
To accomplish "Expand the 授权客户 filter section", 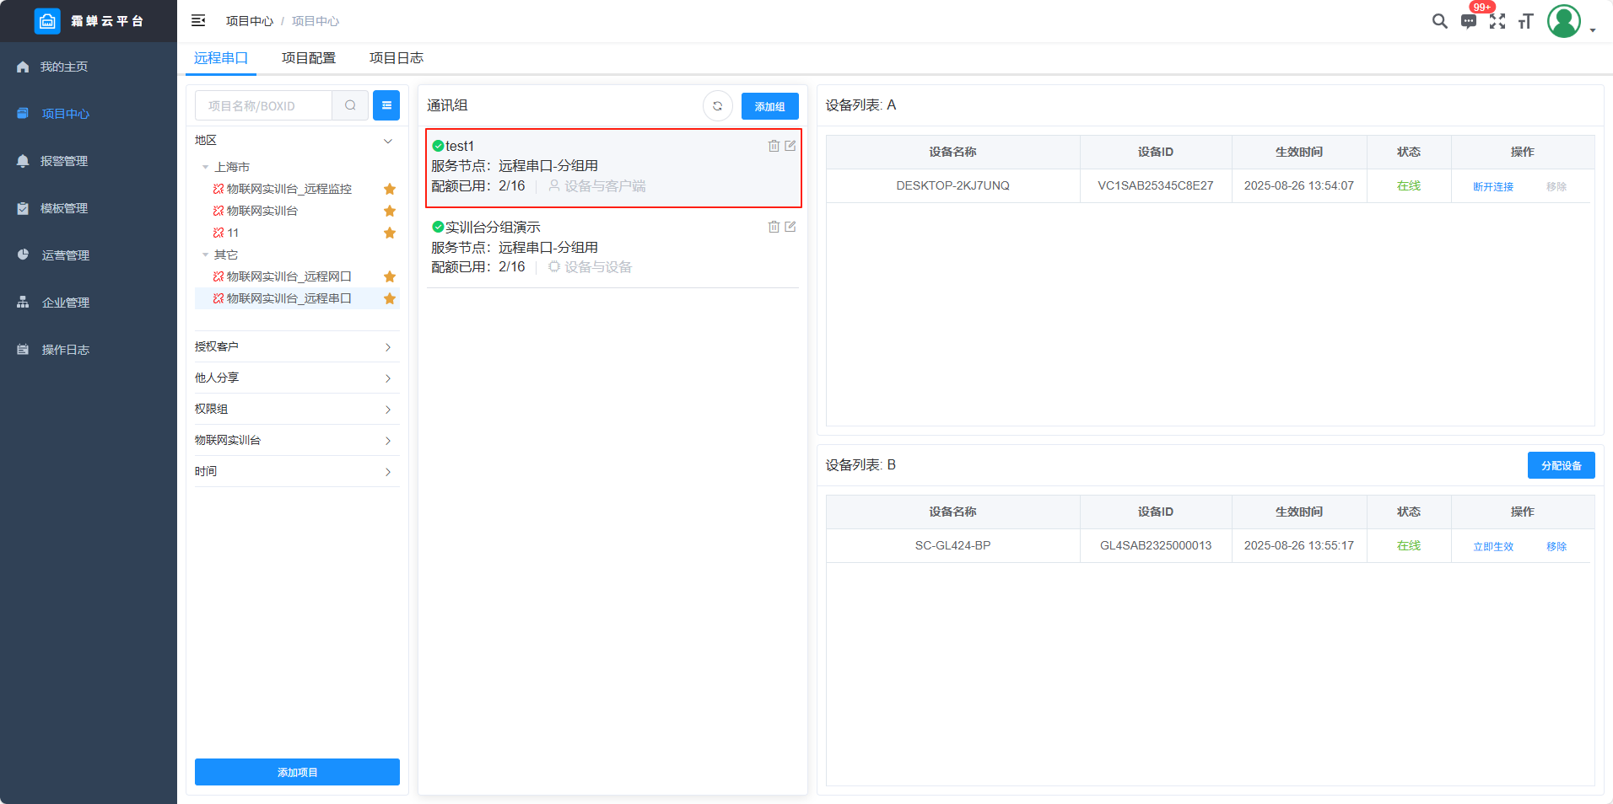I will point(297,346).
